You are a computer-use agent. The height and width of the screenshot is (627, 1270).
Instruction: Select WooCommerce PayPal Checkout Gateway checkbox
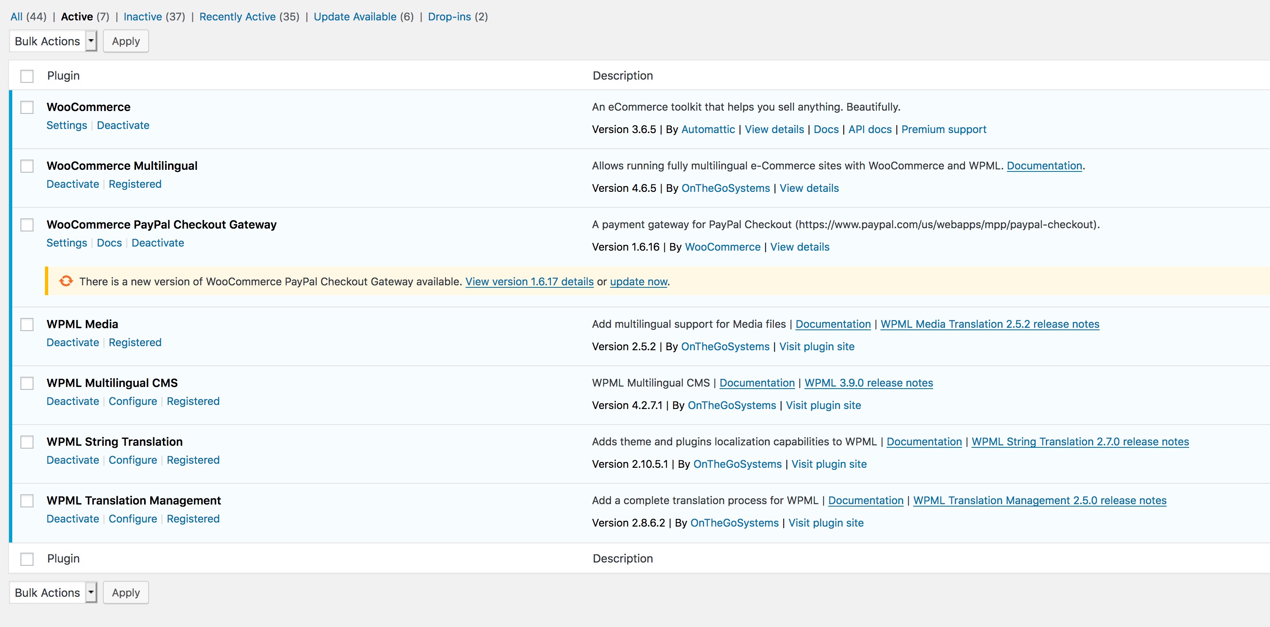[x=27, y=225]
